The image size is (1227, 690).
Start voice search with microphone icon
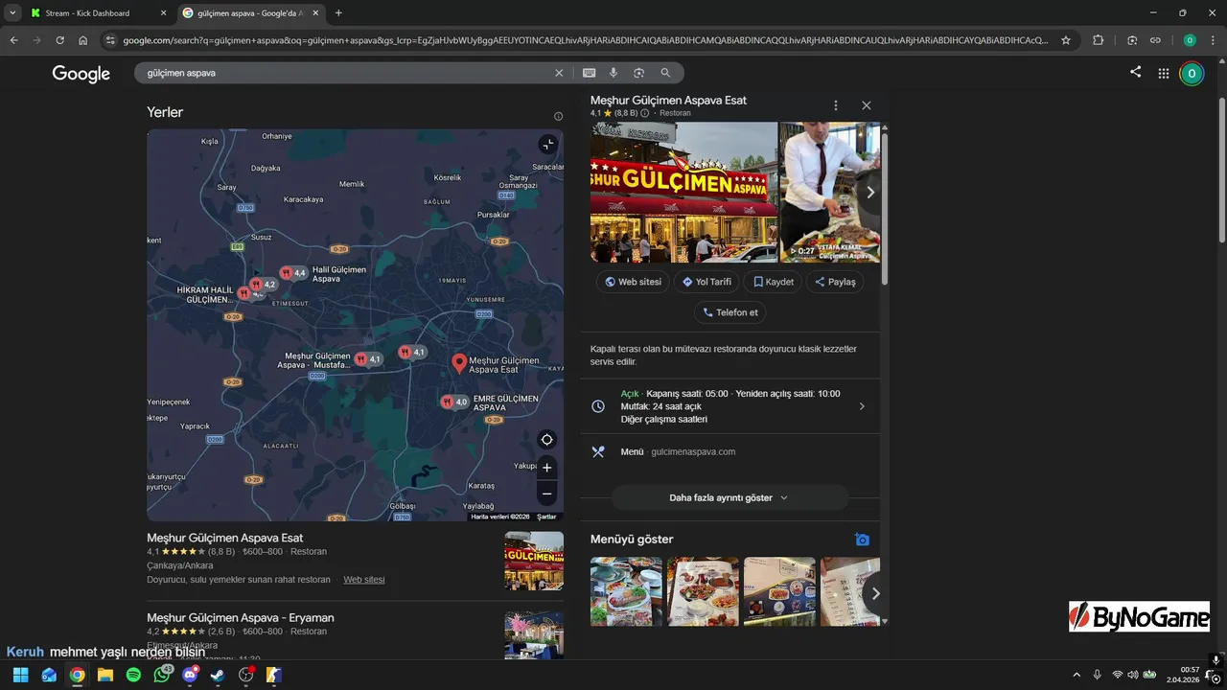pyautogui.click(x=613, y=73)
